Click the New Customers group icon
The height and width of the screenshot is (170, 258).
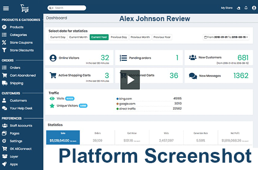coord(193,58)
